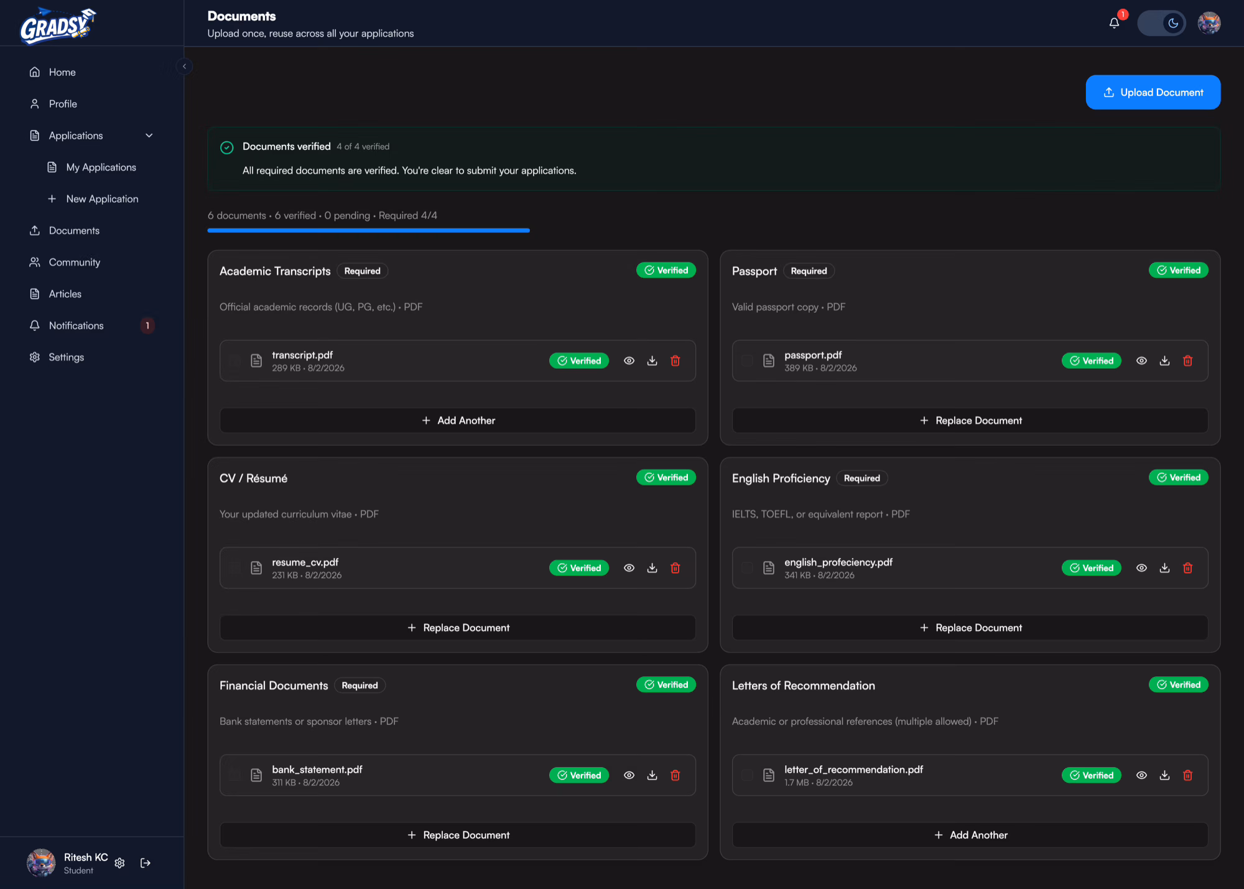
Task: Click the blue documents progress bar
Action: coord(368,230)
